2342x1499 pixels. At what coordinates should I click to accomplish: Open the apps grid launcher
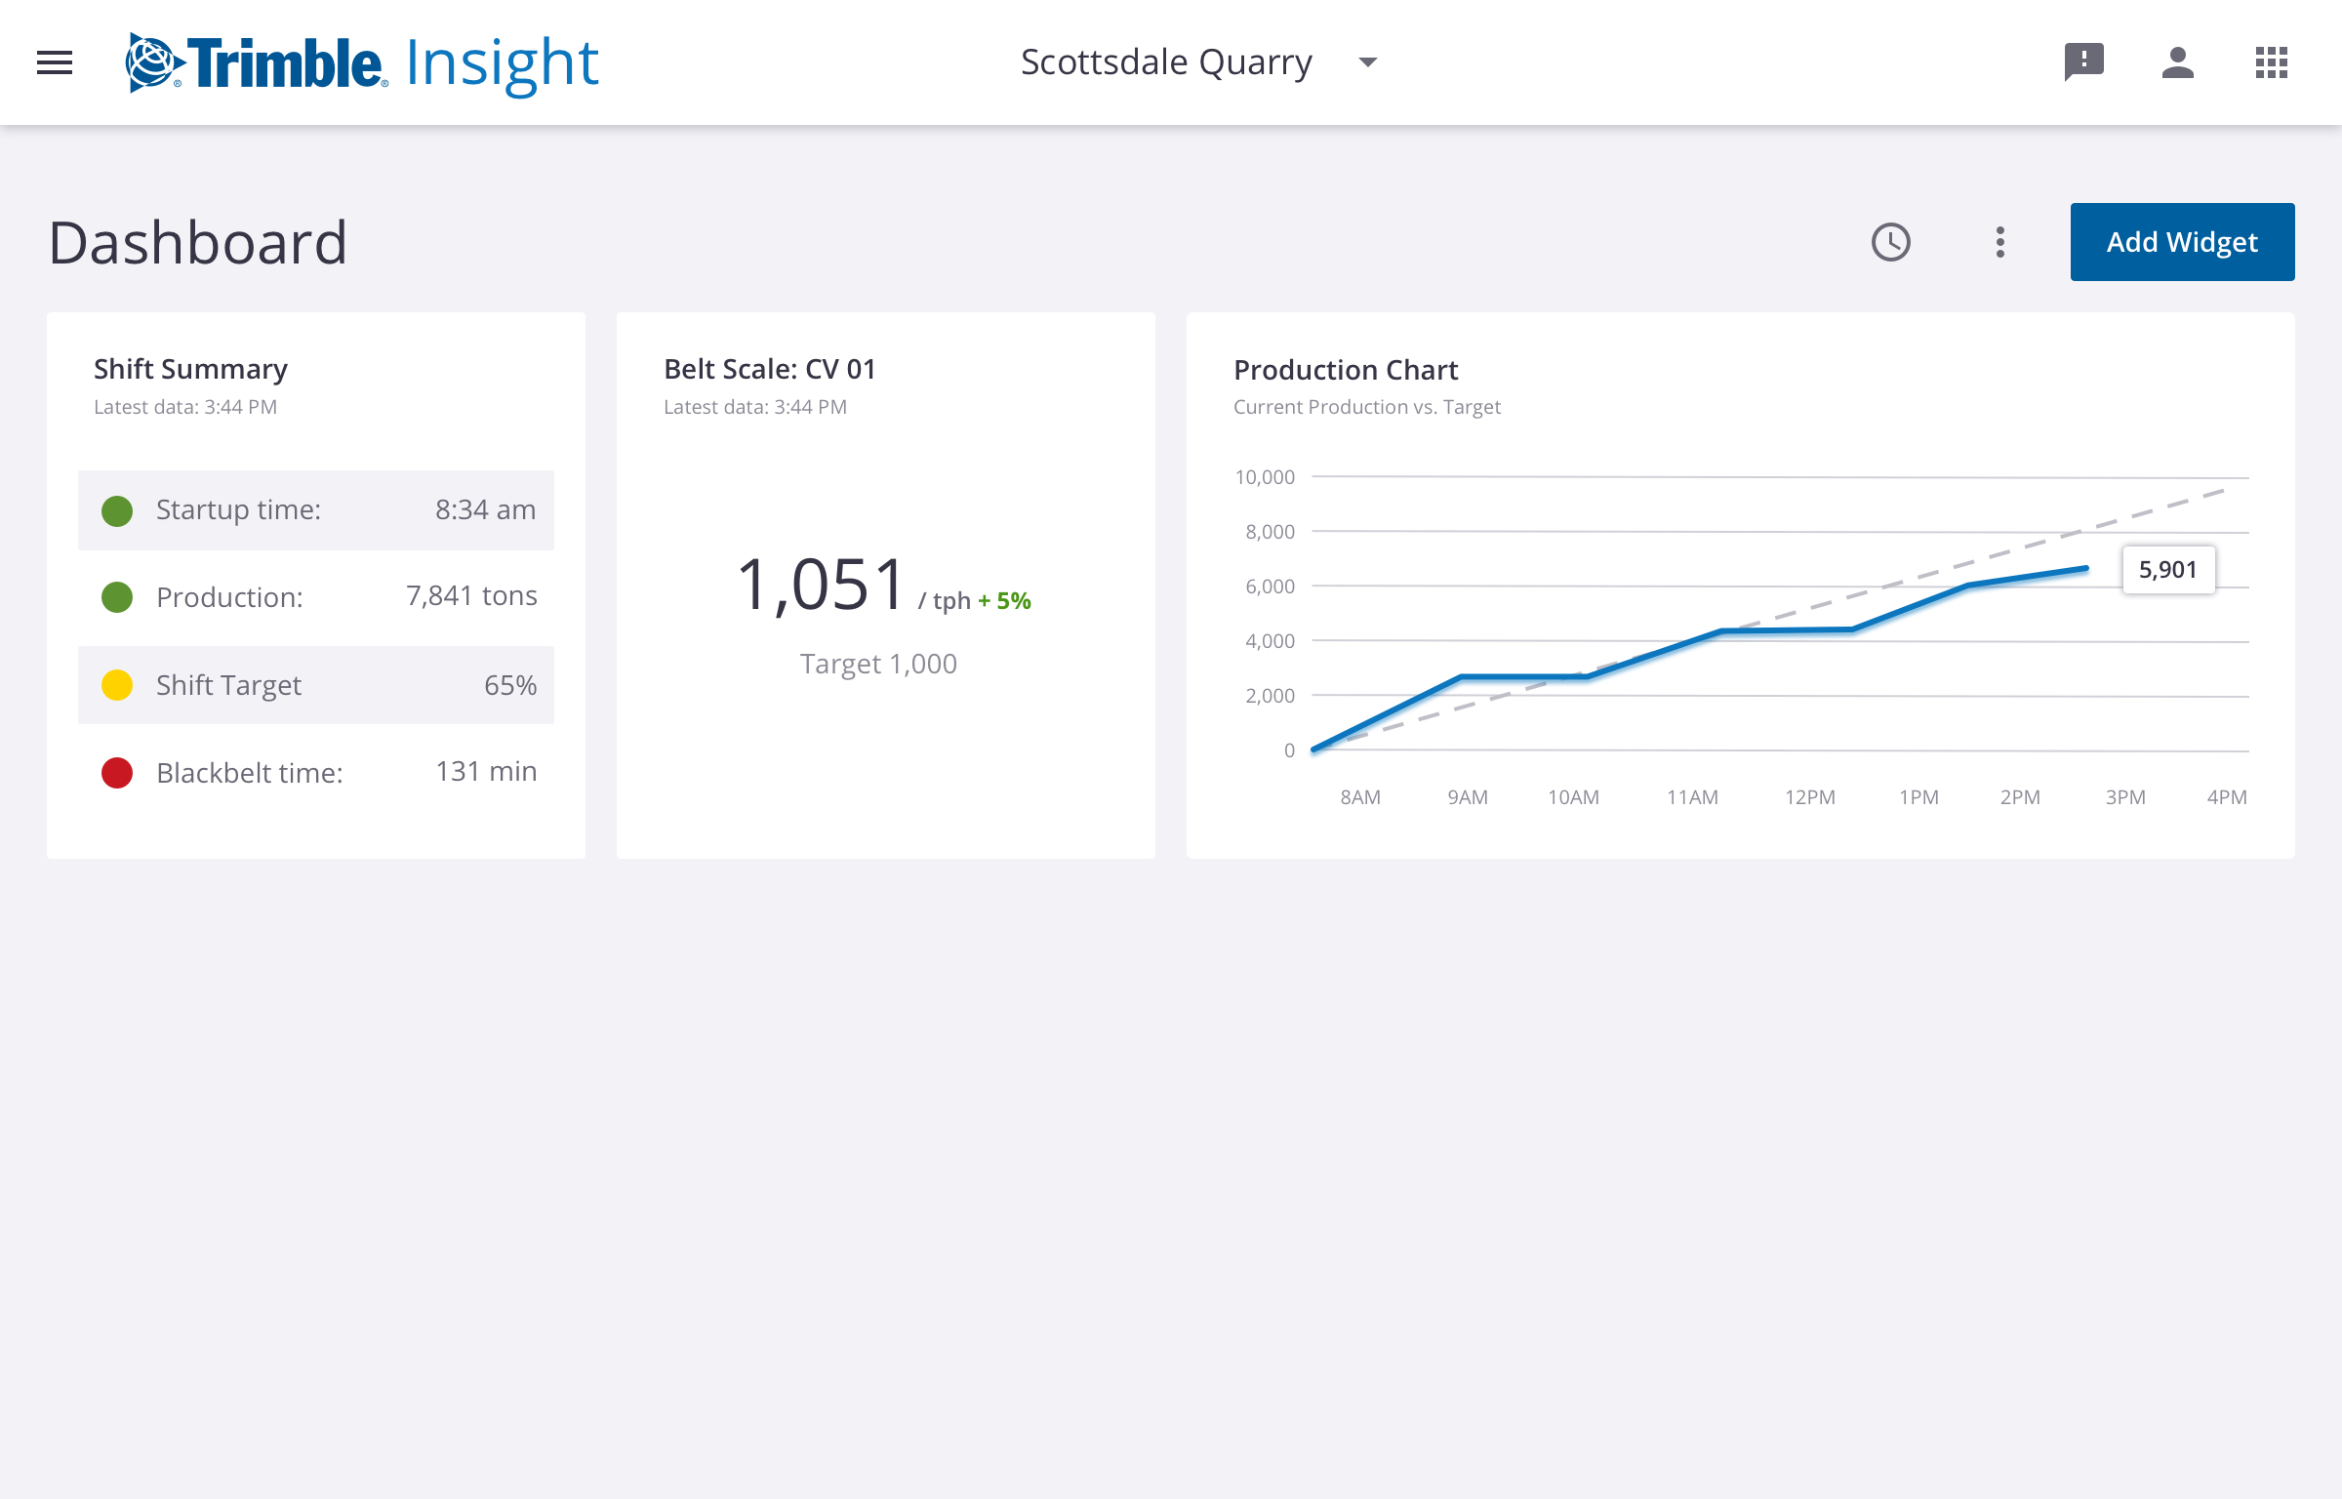click(x=2271, y=62)
